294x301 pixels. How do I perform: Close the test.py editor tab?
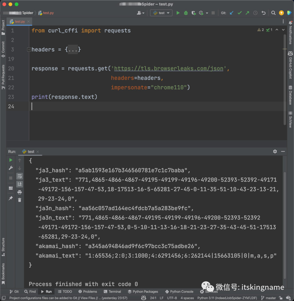pos(28,21)
